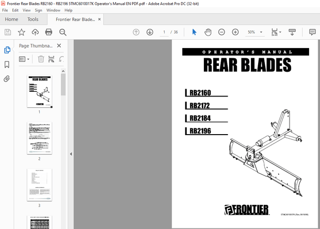Select page 4 thumbnail at bottom
The width and height of the screenshot is (320, 229).
pyautogui.click(x=40, y=222)
